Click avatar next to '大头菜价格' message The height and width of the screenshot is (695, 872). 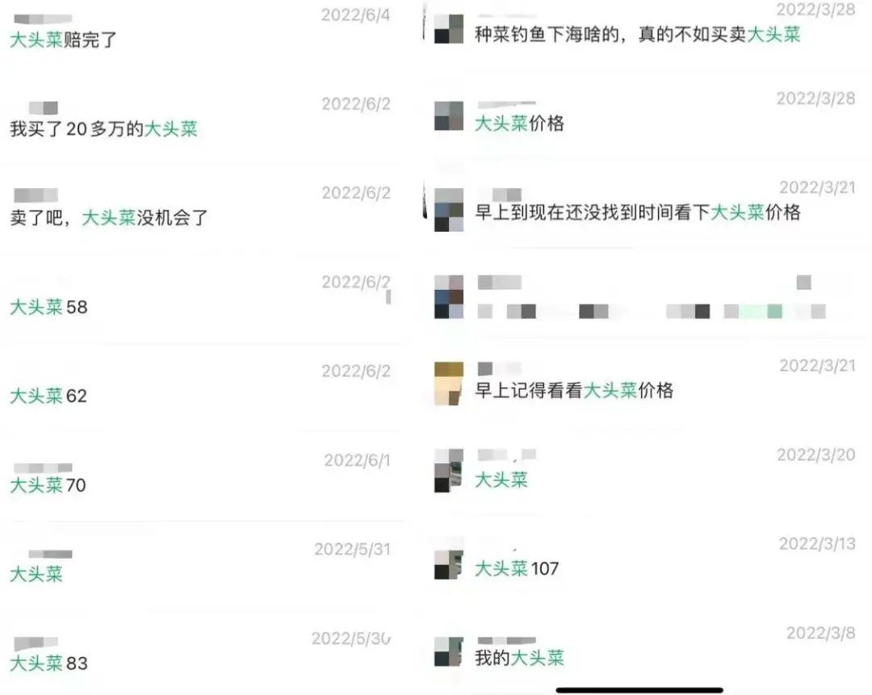(x=449, y=115)
